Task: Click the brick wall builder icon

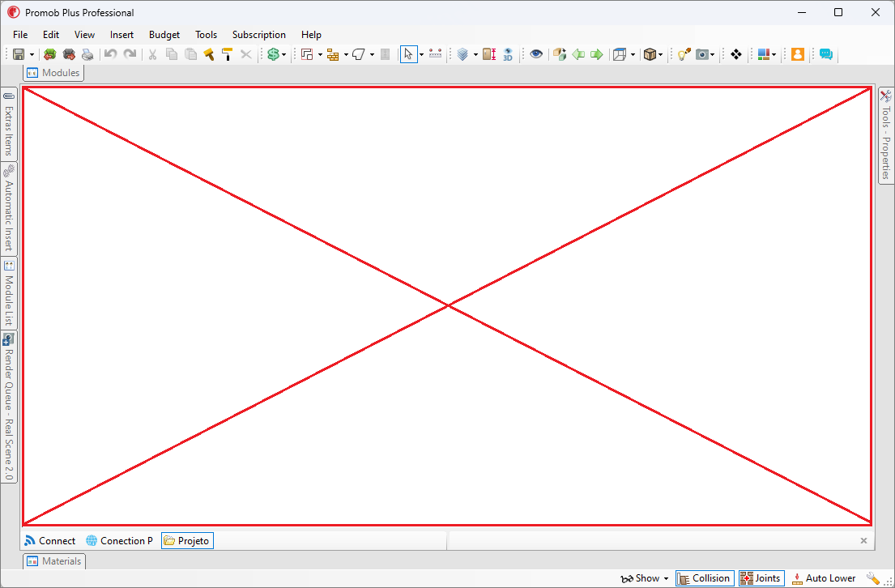Action: (x=333, y=54)
